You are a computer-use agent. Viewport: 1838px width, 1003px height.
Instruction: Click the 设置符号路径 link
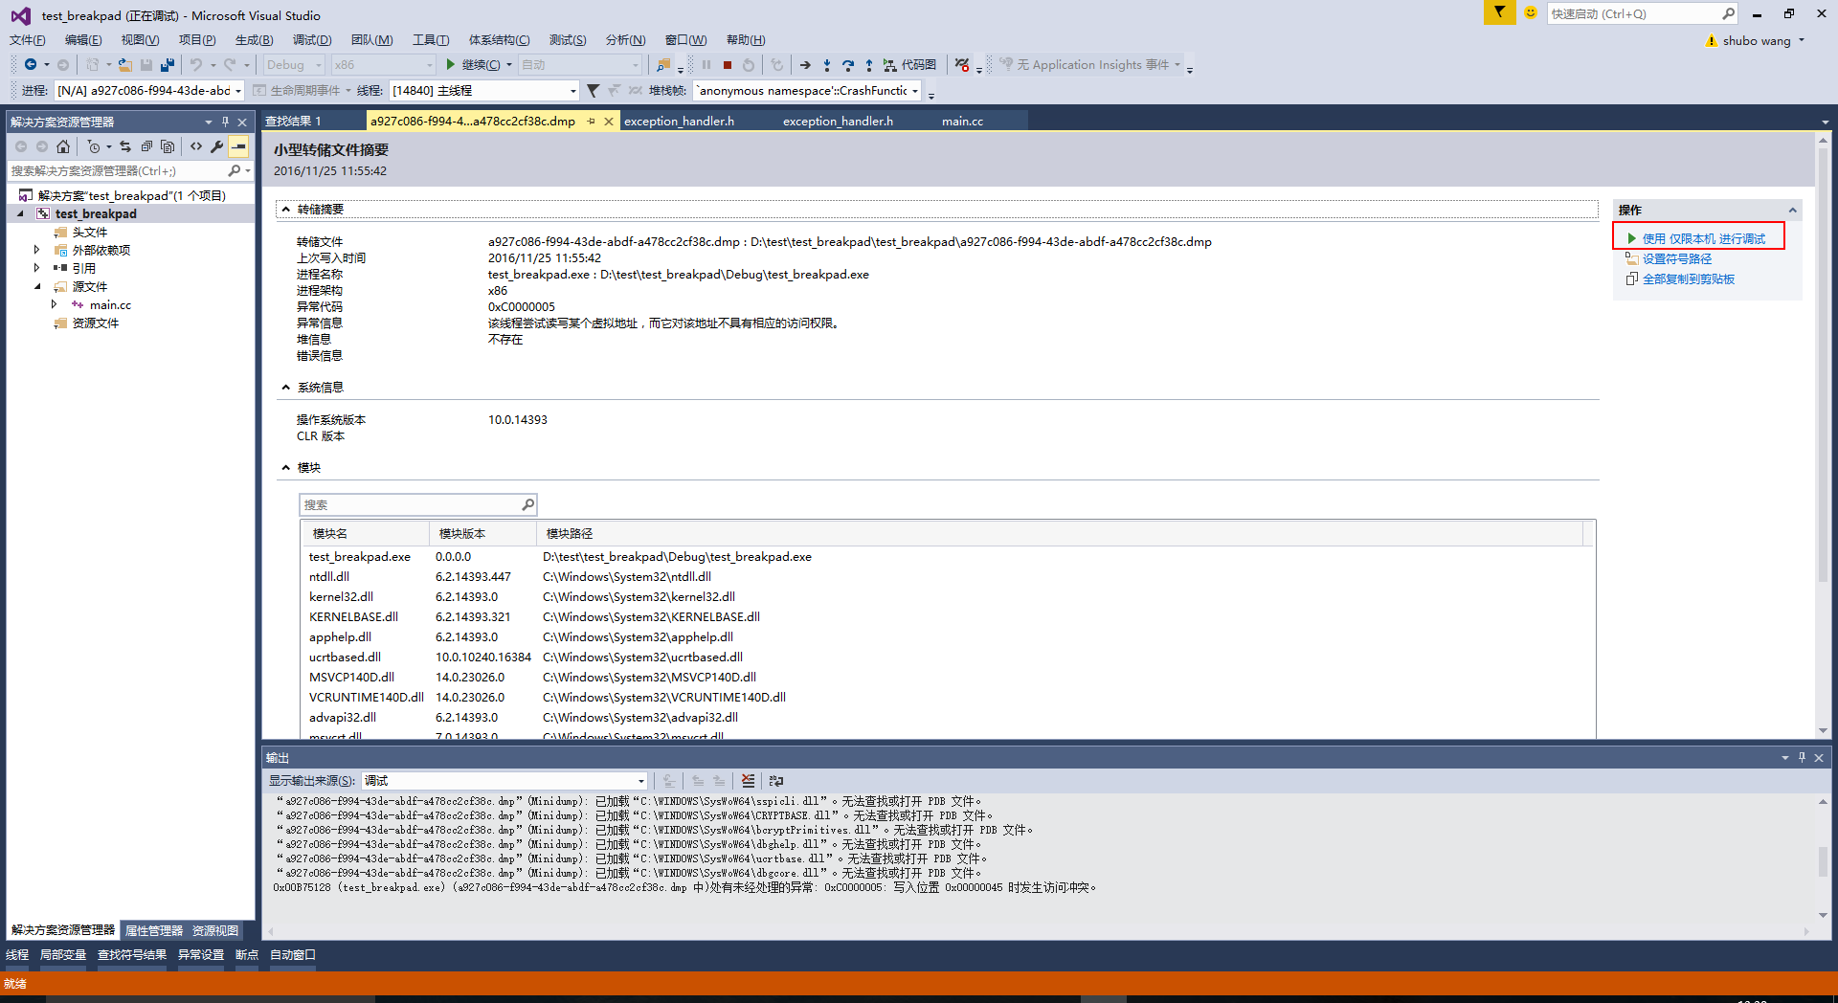(1677, 259)
